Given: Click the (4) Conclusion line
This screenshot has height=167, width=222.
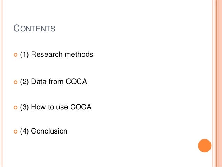Looking at the screenshot, I should click(x=43, y=131).
